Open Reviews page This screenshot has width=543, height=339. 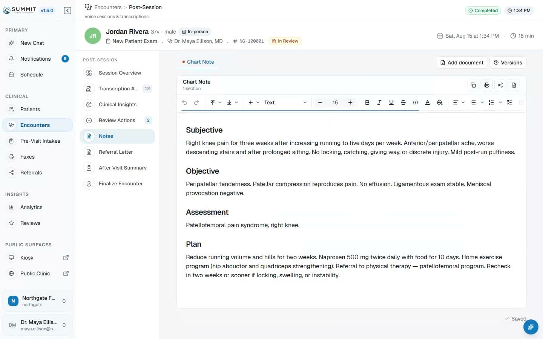point(37,223)
